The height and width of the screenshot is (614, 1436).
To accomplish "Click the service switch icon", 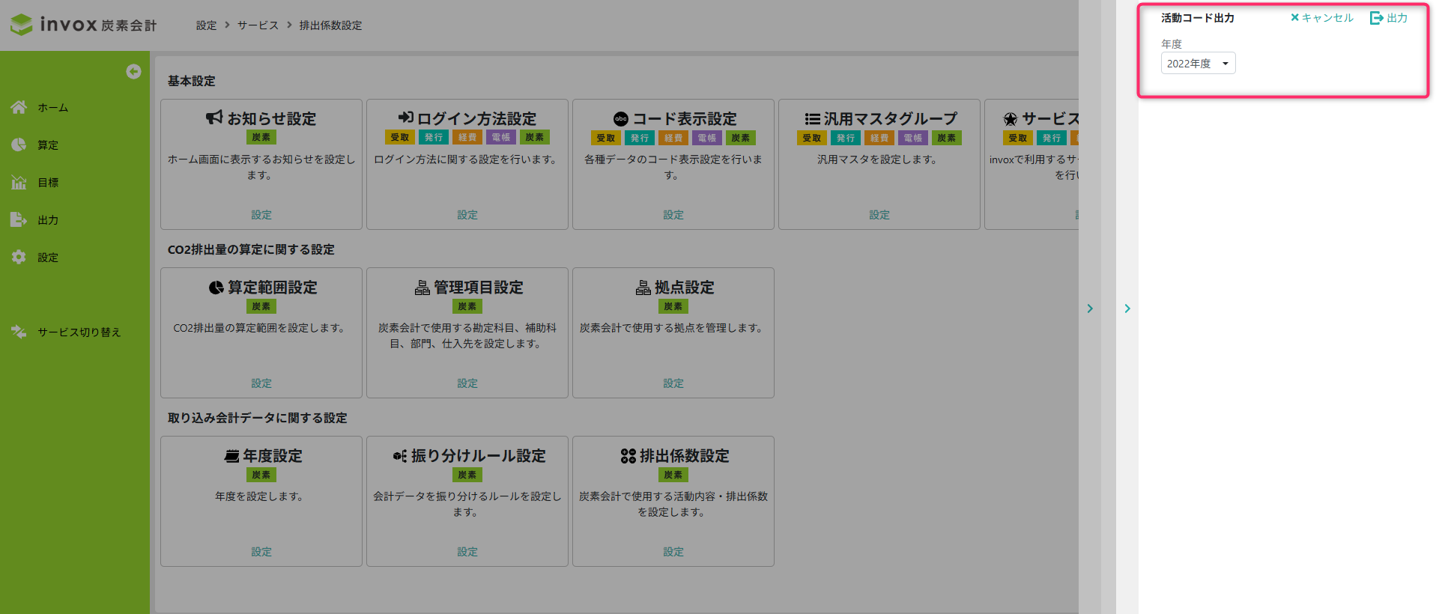I will coord(19,332).
